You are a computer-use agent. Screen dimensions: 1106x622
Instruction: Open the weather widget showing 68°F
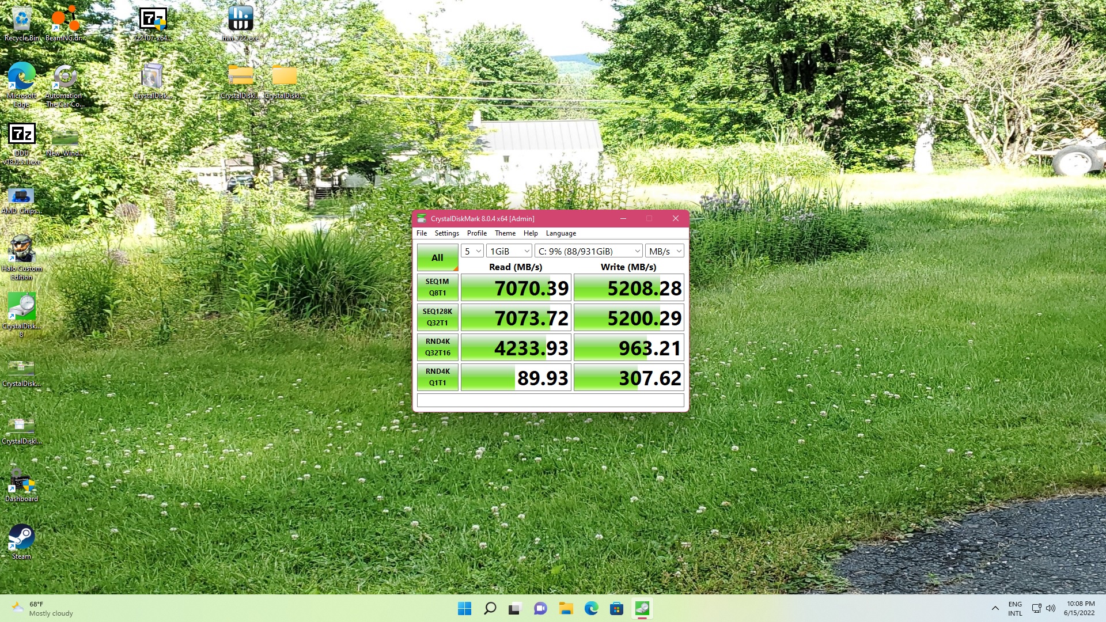[43, 608]
